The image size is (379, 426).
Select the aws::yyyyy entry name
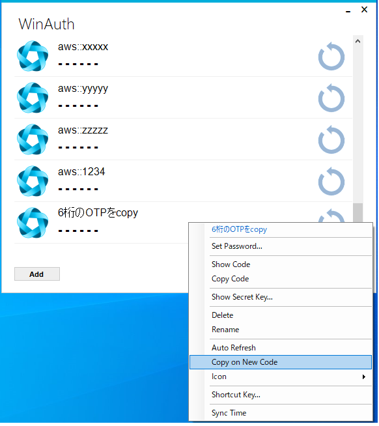83,89
